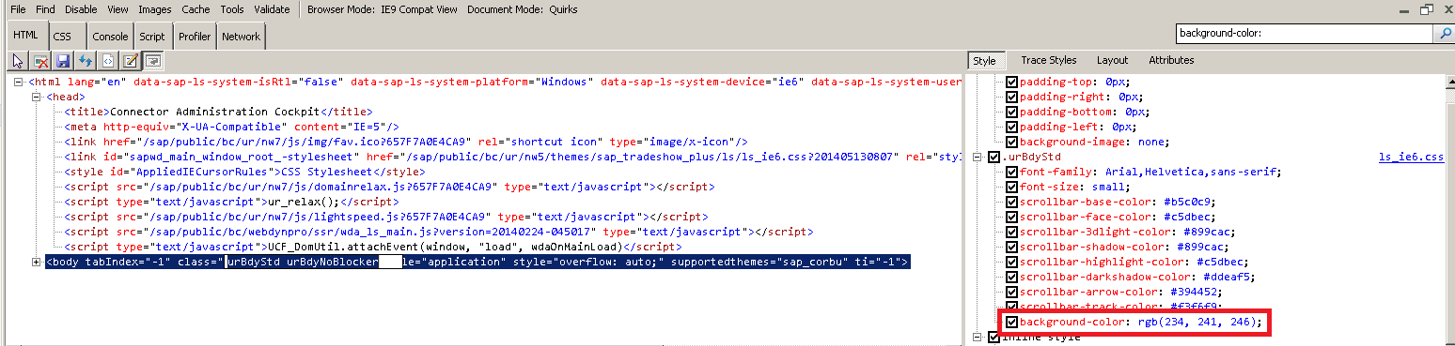Select the Layout sub-tab

[1112, 60]
